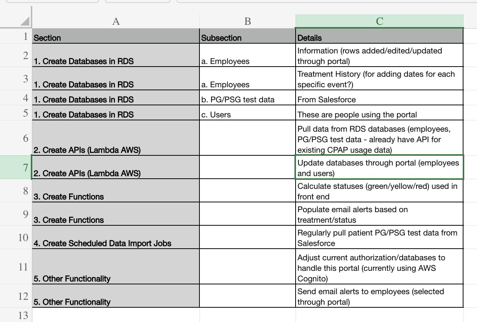The height and width of the screenshot is (322, 477).
Task: Select the 'c. Users' cell
Action: [247, 115]
